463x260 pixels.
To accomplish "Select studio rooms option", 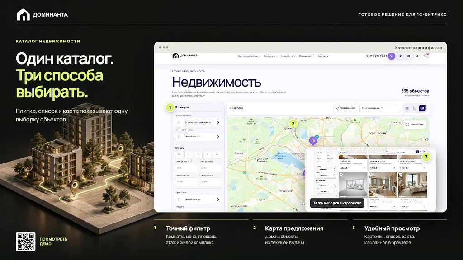I will 179,154.
